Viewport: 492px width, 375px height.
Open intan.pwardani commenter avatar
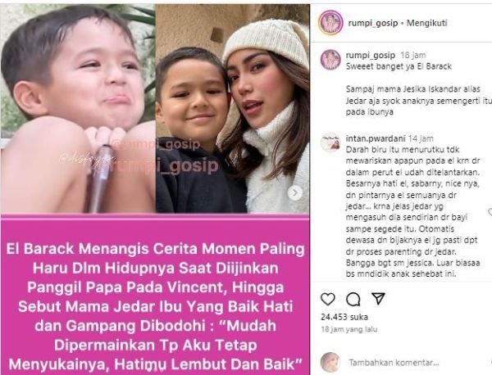330,142
